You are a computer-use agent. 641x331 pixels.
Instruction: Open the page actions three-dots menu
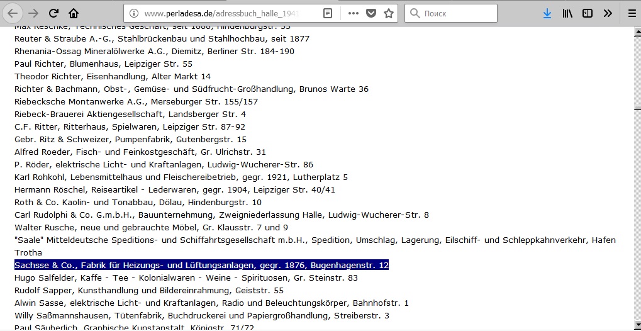[x=353, y=13]
